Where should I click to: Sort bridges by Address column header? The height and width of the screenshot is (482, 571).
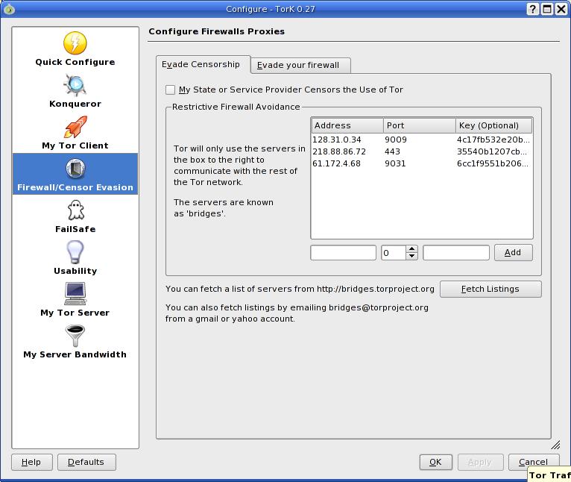click(x=347, y=125)
